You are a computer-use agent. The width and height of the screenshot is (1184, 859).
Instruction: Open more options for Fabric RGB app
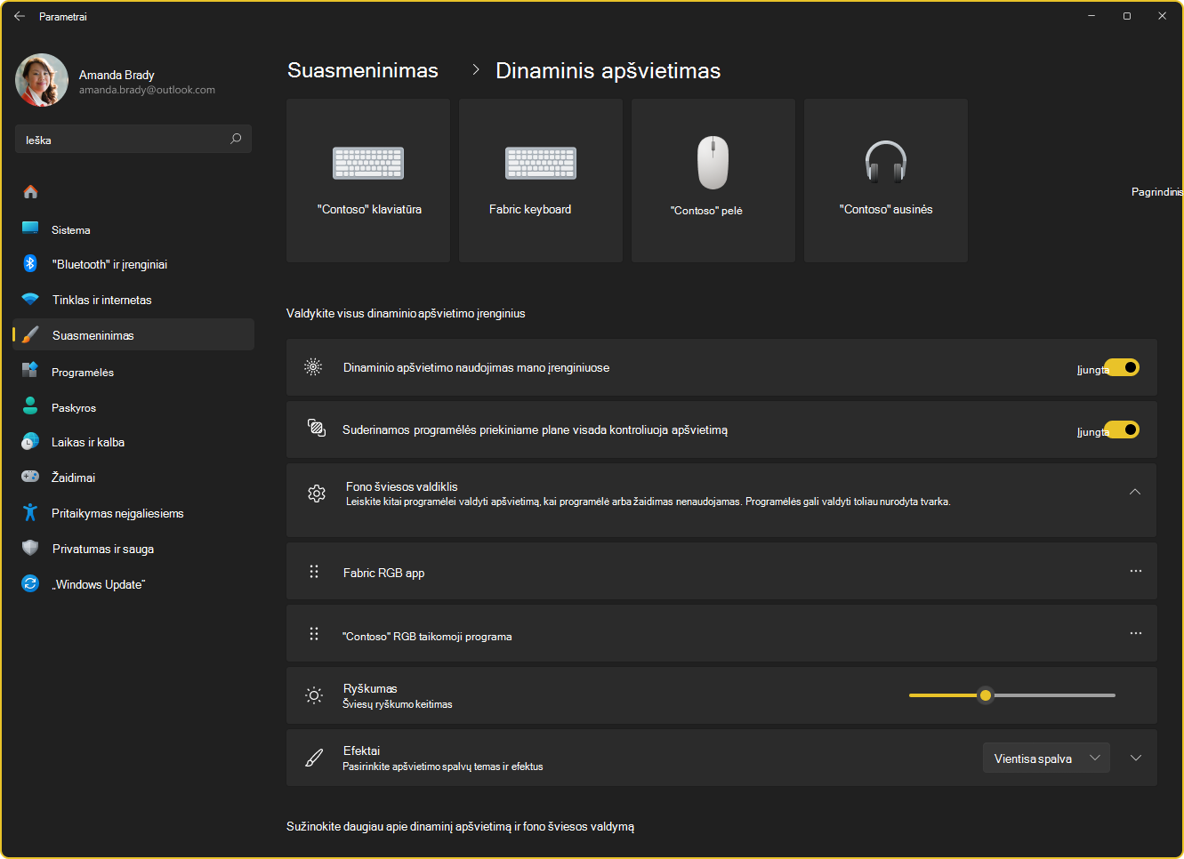1135,571
